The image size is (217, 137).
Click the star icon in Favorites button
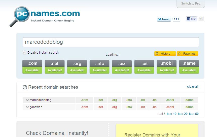coord(179,53)
